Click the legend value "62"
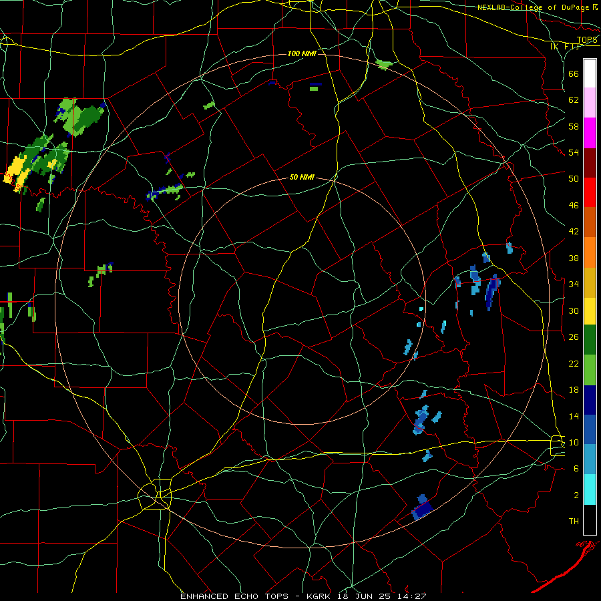Image resolution: width=601 pixels, height=601 pixels. pyautogui.click(x=574, y=100)
